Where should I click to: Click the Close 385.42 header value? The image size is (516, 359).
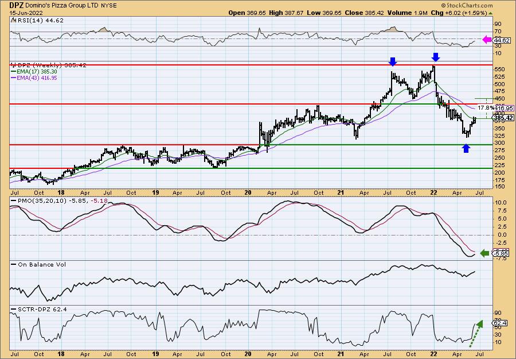pyautogui.click(x=365, y=13)
